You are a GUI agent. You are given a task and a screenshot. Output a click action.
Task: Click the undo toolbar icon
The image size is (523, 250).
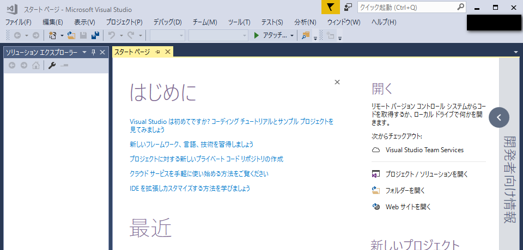coord(112,35)
